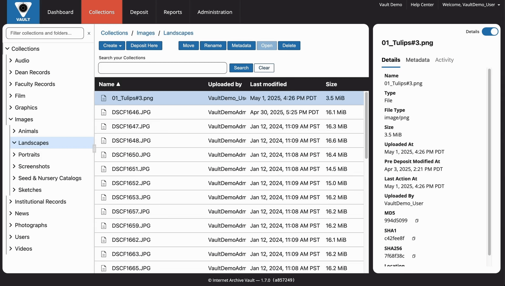Go to the Images breadcrumb link
The image size is (505, 286).
pos(146,33)
